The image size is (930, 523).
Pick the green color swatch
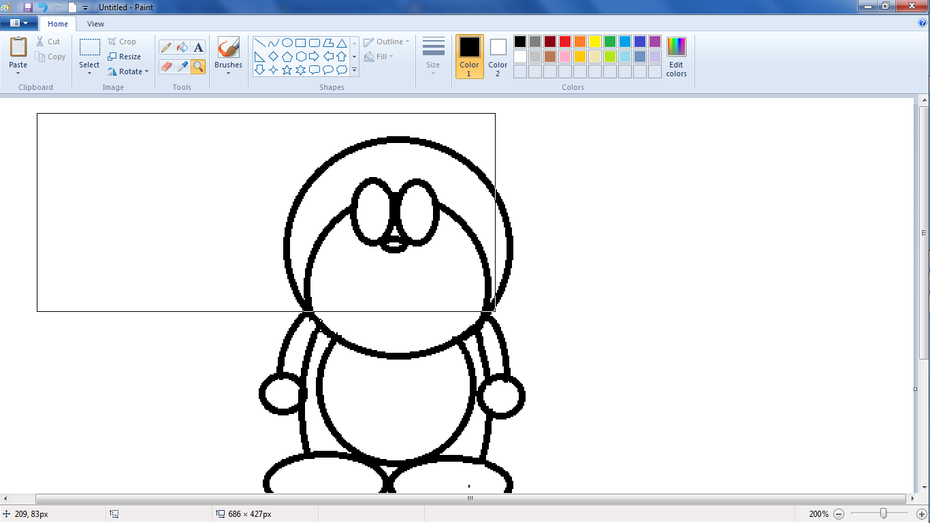tap(610, 42)
